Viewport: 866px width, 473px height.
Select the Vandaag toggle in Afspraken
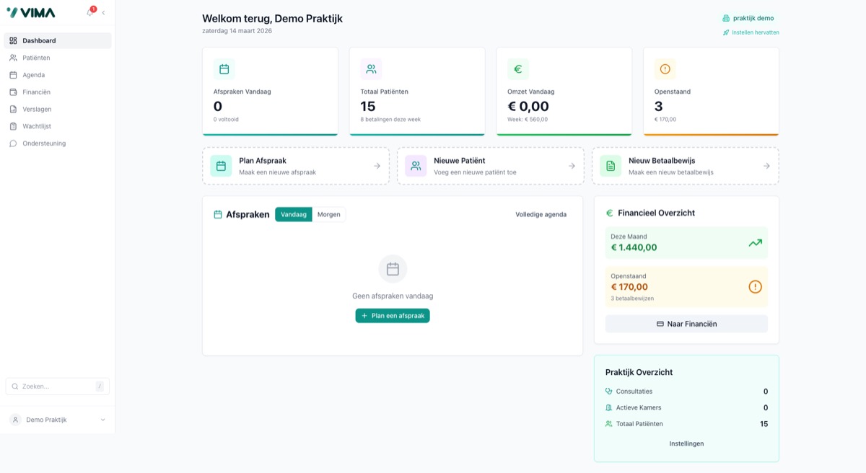pos(294,215)
